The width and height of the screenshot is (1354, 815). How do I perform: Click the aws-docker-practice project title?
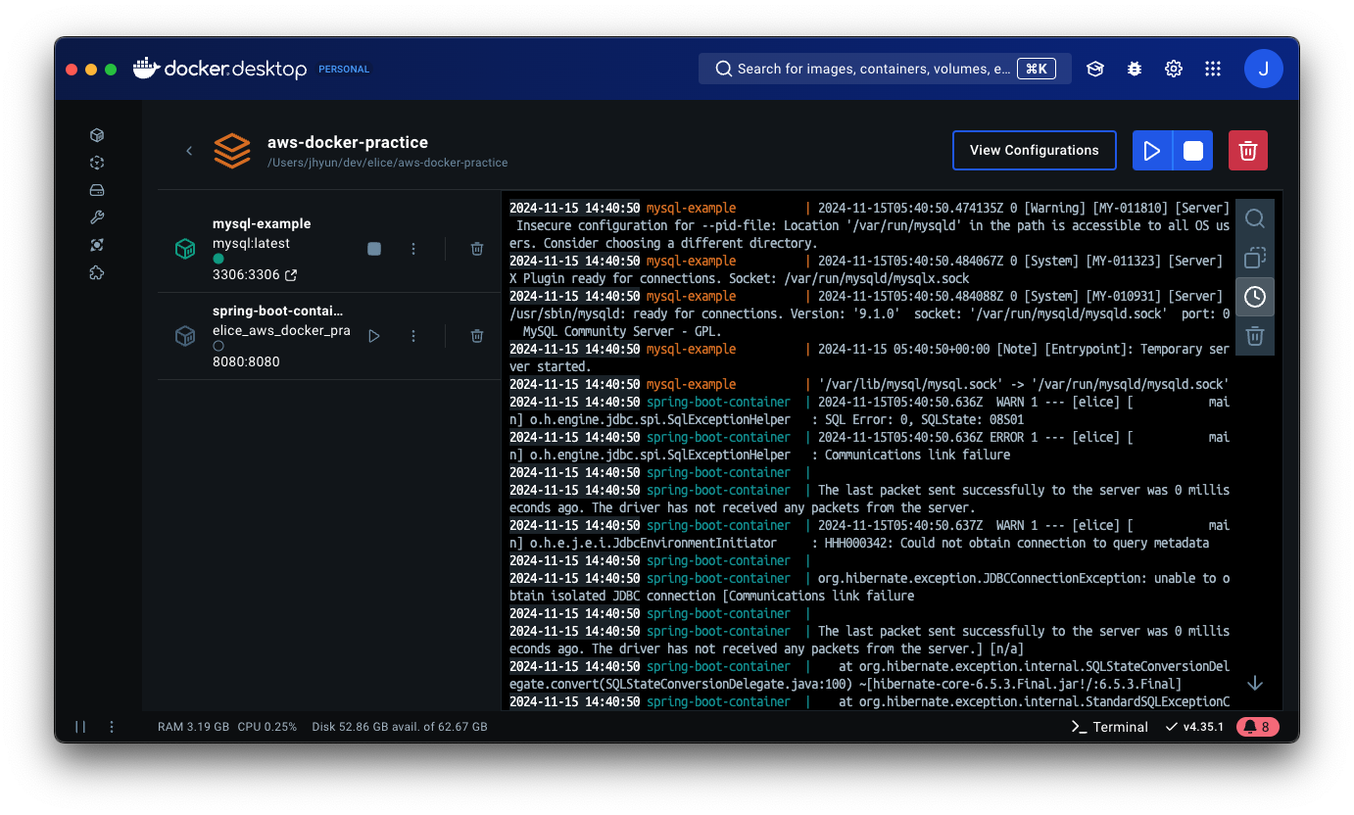348,142
